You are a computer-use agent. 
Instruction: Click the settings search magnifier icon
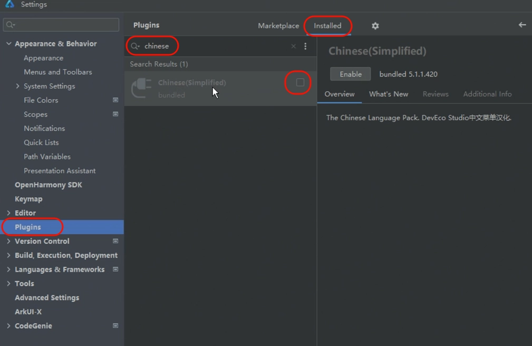pos(11,25)
